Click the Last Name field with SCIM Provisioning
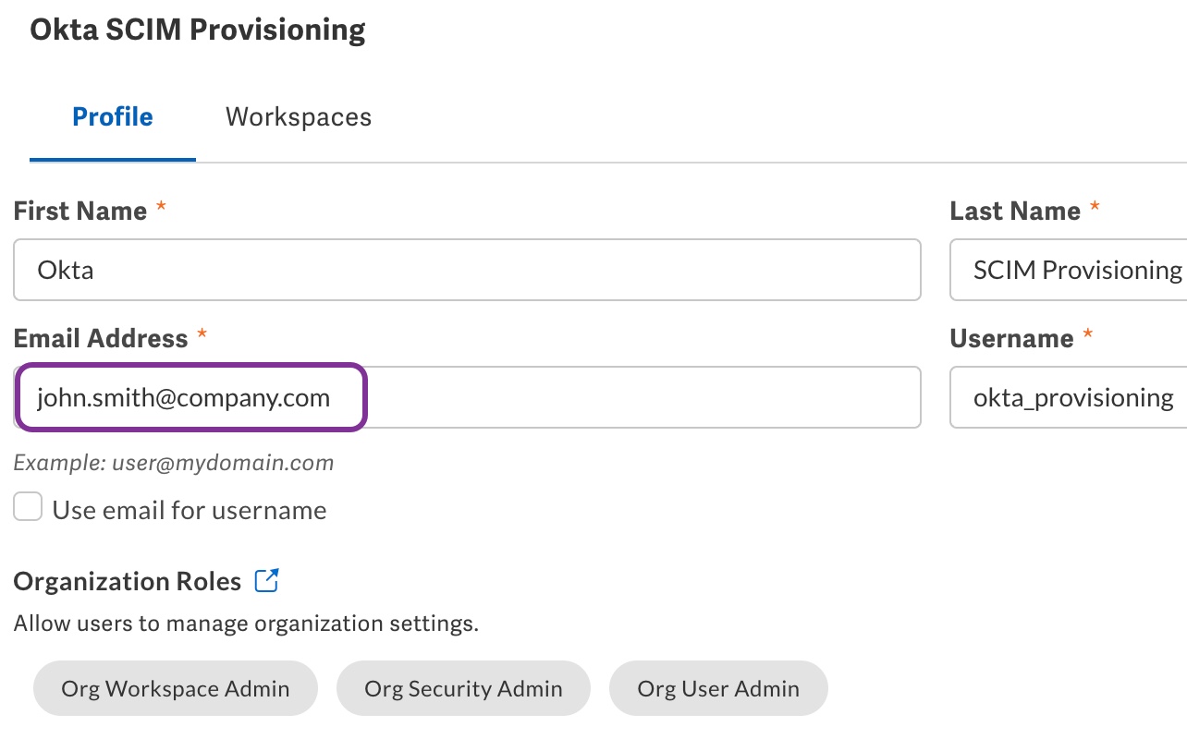 [x=1069, y=270]
